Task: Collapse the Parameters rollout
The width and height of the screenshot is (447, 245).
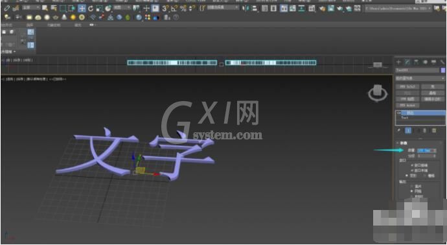Action: pos(403,143)
